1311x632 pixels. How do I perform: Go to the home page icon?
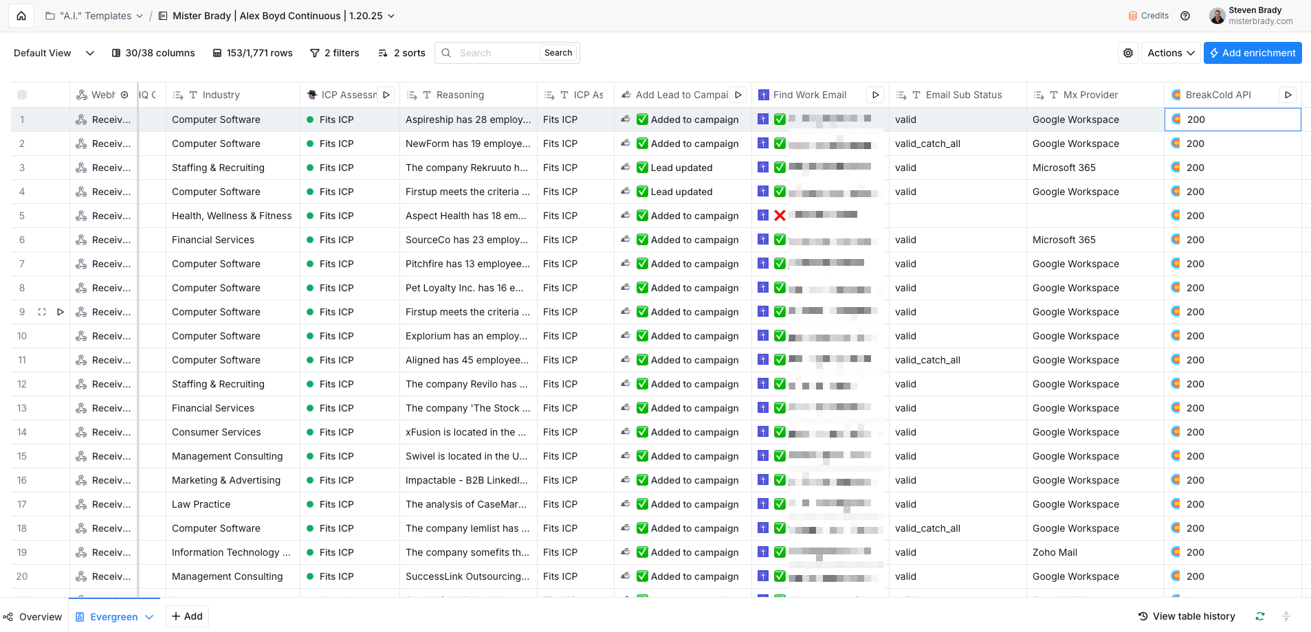tap(21, 16)
